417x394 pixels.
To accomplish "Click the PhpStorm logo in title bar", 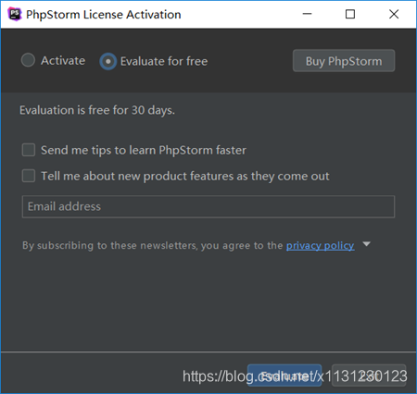I will tap(15, 14).
